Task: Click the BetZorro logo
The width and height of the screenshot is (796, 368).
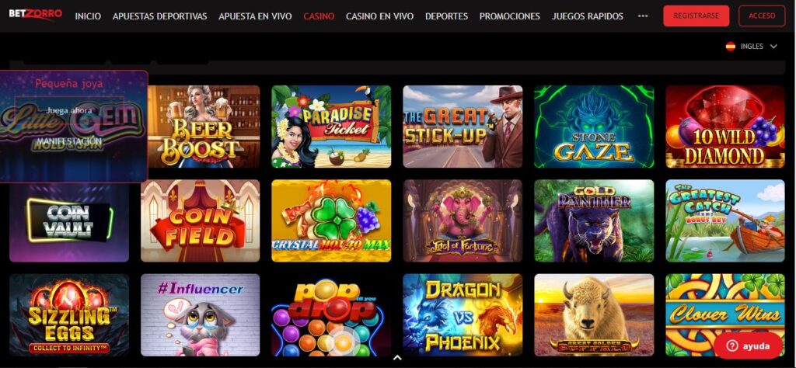Action: 35,14
